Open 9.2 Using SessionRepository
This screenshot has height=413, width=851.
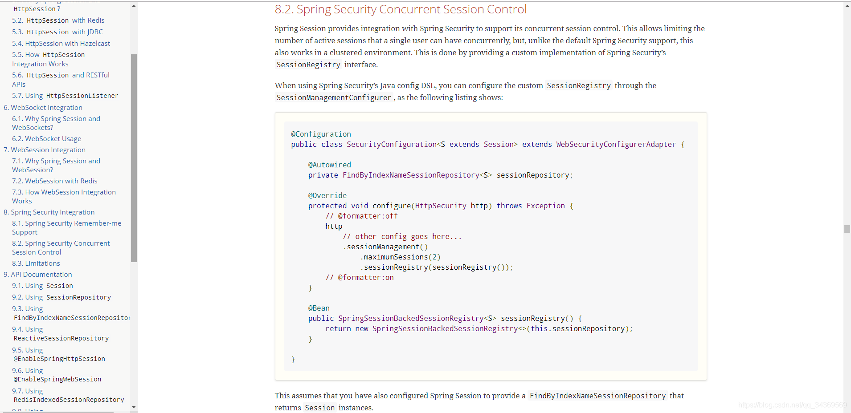[61, 297]
